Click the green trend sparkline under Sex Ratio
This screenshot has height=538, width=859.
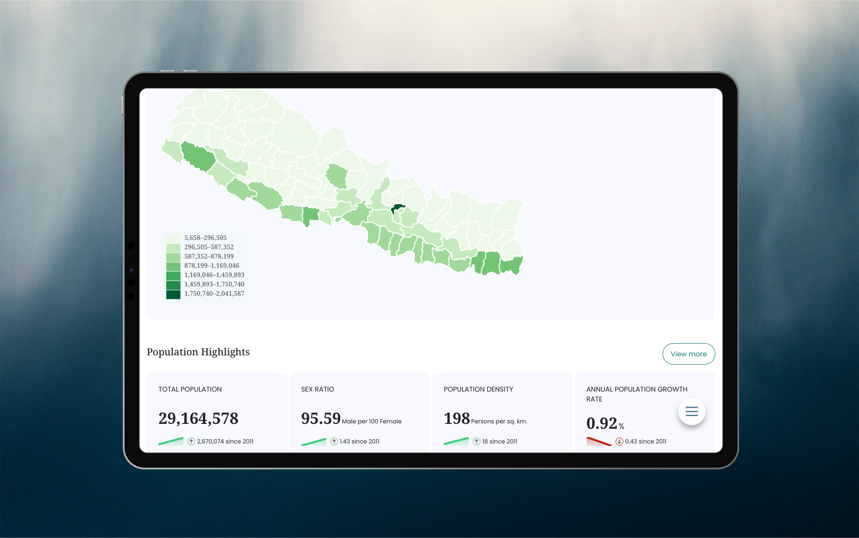point(314,441)
